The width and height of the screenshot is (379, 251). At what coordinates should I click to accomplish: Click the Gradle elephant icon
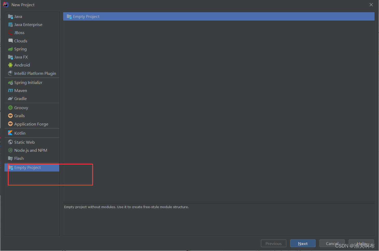pos(10,99)
